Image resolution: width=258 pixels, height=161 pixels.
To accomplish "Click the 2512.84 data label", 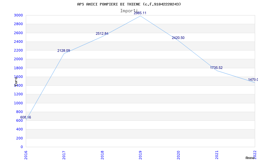I will (102, 33).
